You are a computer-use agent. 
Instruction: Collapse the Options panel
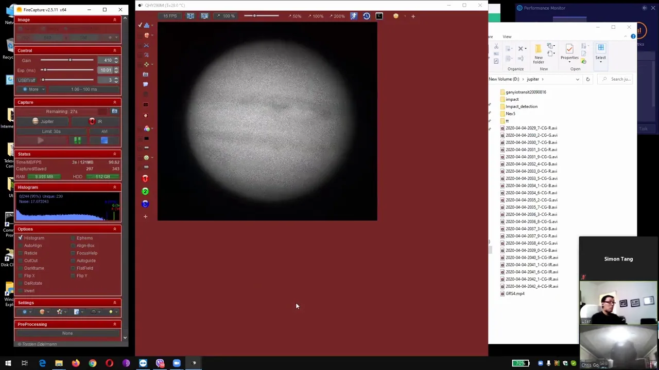pyautogui.click(x=115, y=229)
